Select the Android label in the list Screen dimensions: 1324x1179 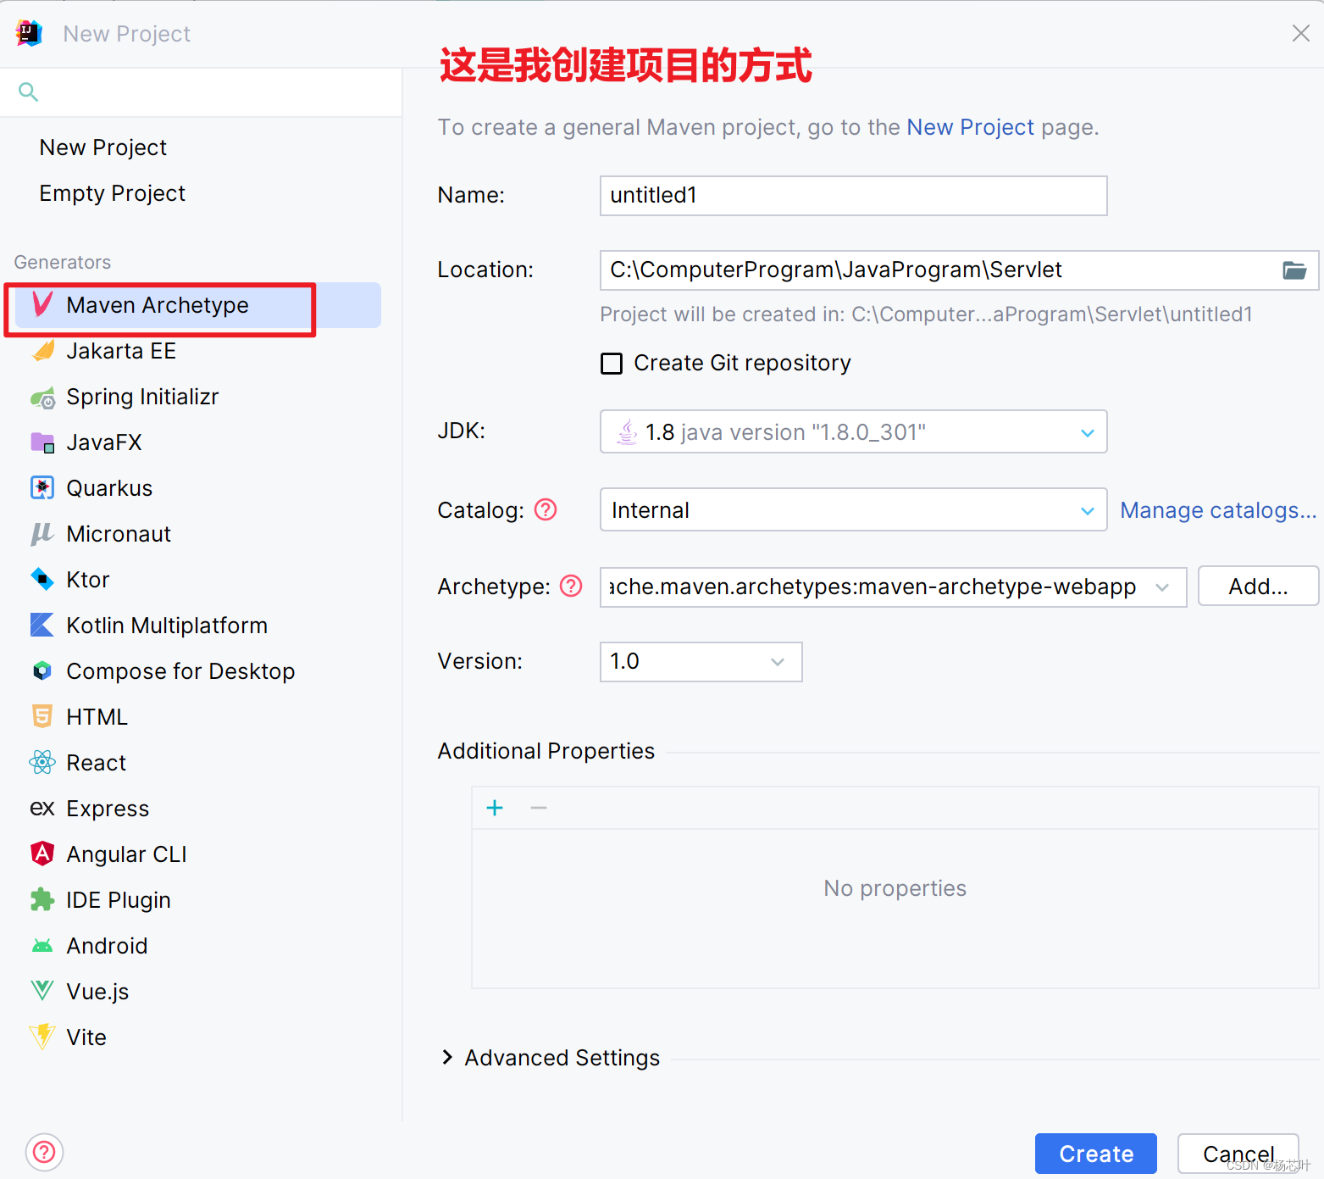[x=107, y=946]
